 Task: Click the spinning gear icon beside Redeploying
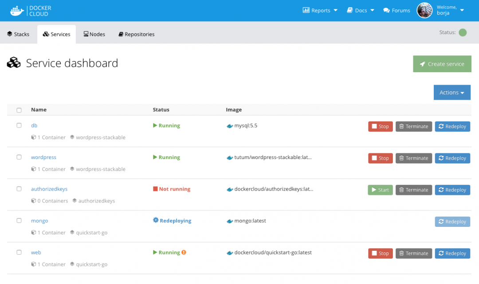(155, 220)
